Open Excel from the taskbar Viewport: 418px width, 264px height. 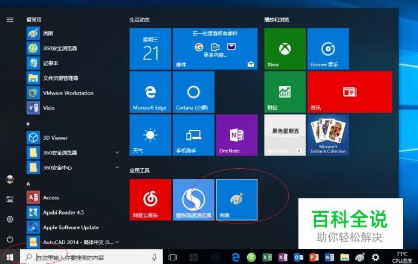pyautogui.click(x=267, y=257)
